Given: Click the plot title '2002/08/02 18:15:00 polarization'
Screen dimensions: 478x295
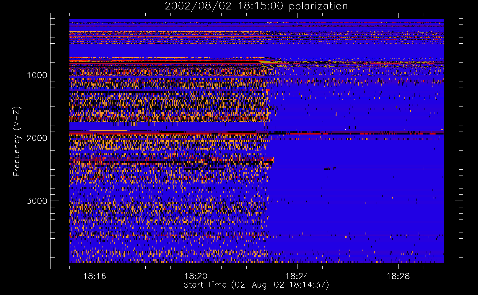Looking at the screenshot, I should click(x=256, y=6).
